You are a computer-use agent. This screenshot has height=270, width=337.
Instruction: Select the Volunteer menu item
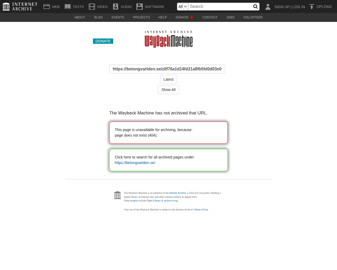pyautogui.click(x=253, y=17)
